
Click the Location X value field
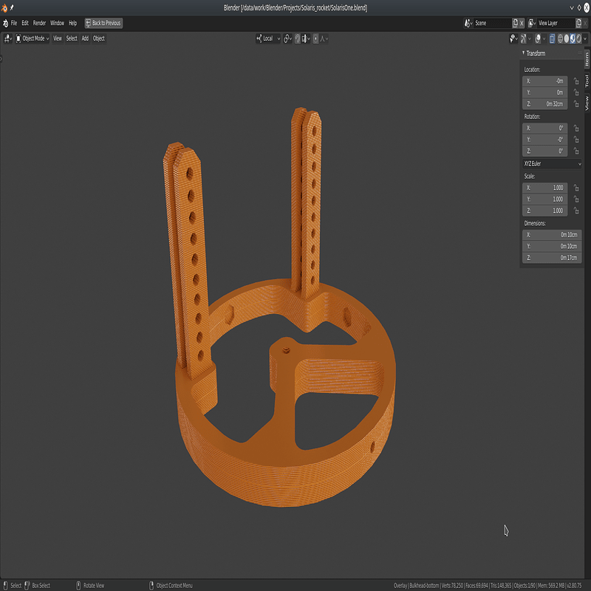click(545, 81)
